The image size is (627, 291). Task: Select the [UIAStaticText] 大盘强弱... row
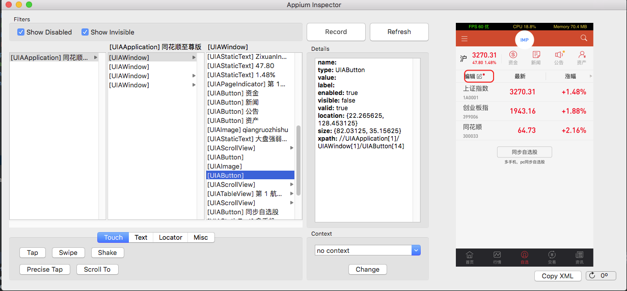click(250, 139)
